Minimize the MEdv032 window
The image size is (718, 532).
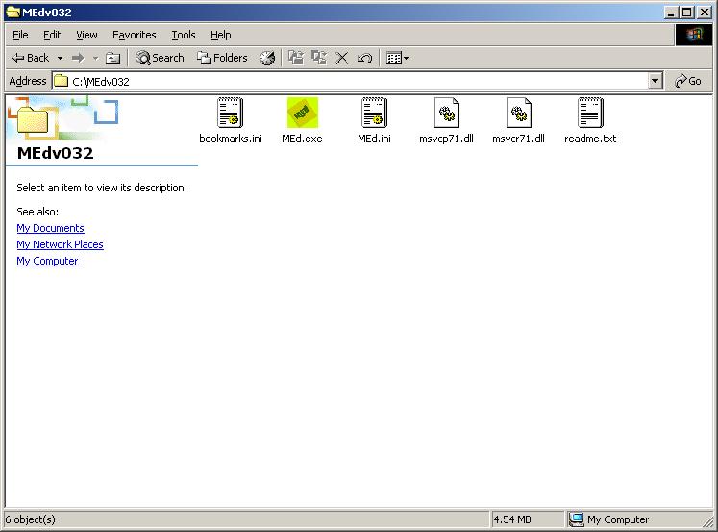pos(671,13)
